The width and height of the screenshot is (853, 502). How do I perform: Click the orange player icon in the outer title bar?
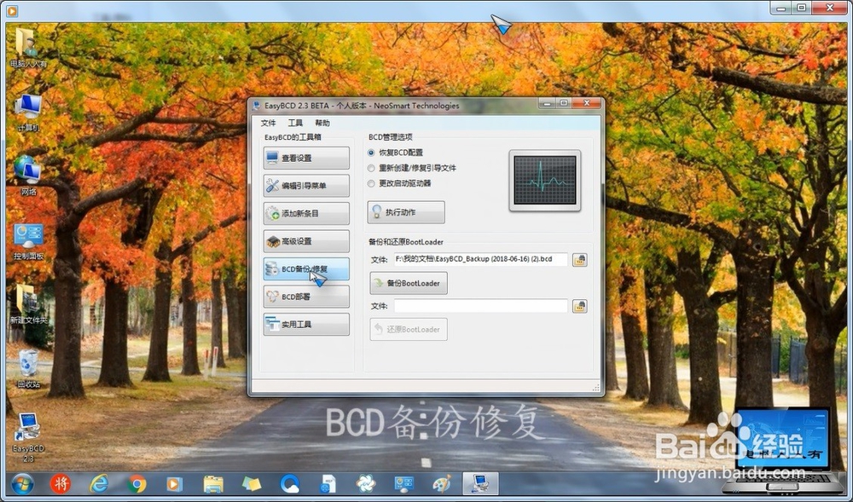click(x=11, y=9)
